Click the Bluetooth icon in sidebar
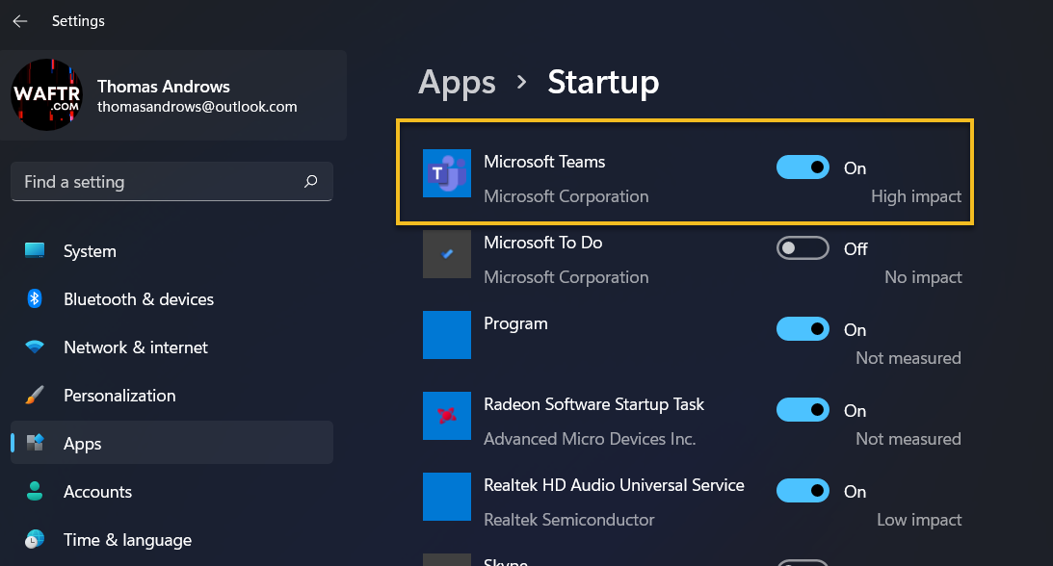1053x566 pixels. [35, 298]
